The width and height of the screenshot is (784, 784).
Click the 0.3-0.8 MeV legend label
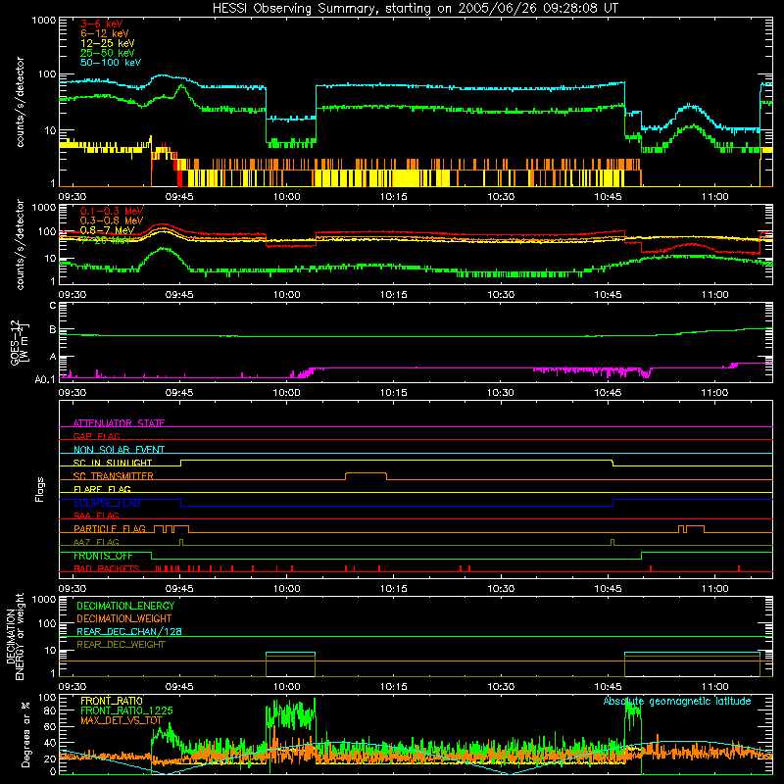coord(112,220)
